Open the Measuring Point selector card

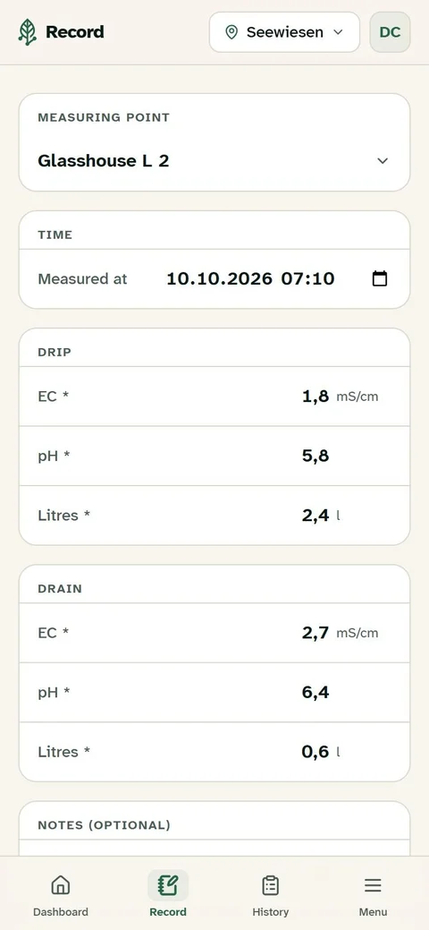(x=214, y=142)
